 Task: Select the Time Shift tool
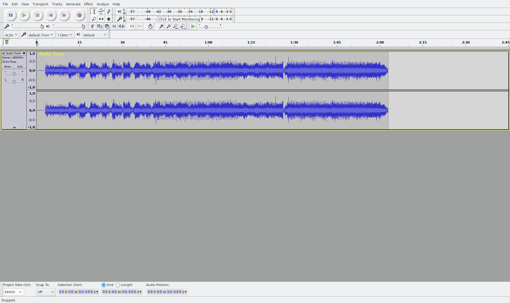101,19
